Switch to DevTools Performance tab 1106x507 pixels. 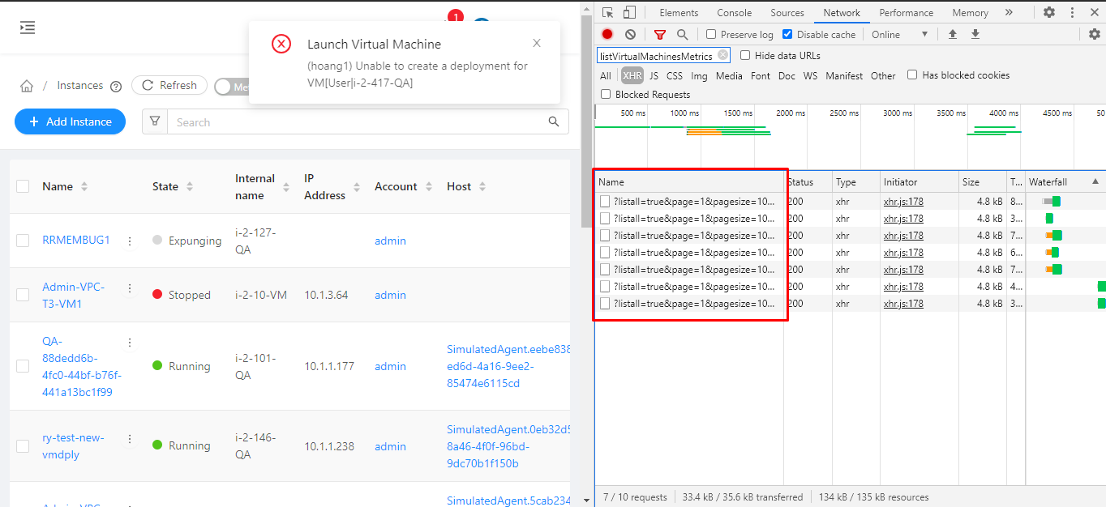pos(906,13)
